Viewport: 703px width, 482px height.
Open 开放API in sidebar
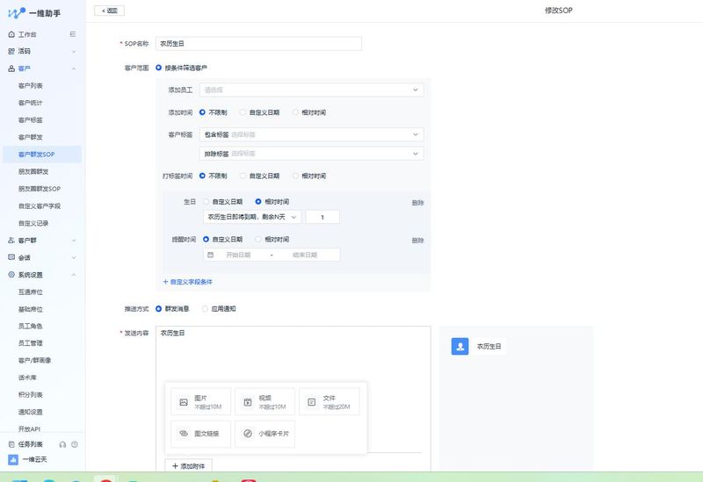click(29, 429)
